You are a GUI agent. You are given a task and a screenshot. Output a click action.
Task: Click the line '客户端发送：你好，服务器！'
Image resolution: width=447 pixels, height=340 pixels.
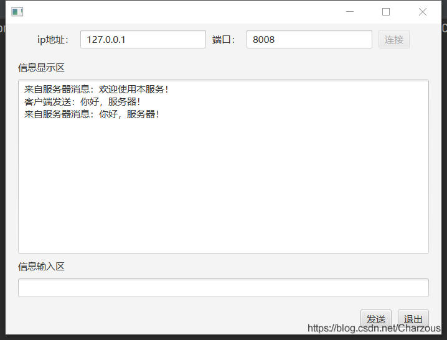(83, 102)
